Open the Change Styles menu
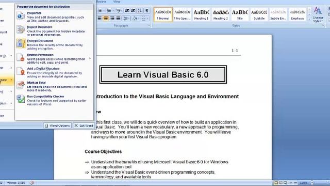 (318, 14)
